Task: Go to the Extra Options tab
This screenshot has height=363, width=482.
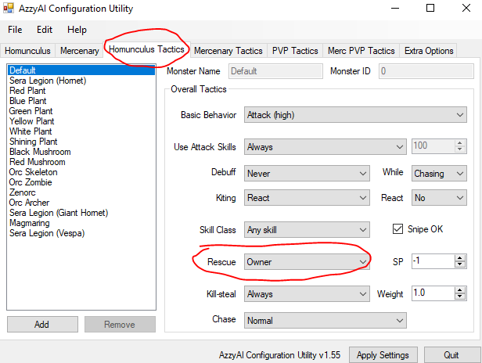Action: [429, 51]
